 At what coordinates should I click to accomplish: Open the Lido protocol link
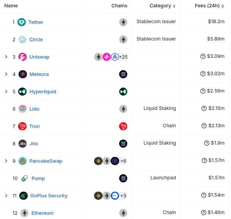click(34, 109)
